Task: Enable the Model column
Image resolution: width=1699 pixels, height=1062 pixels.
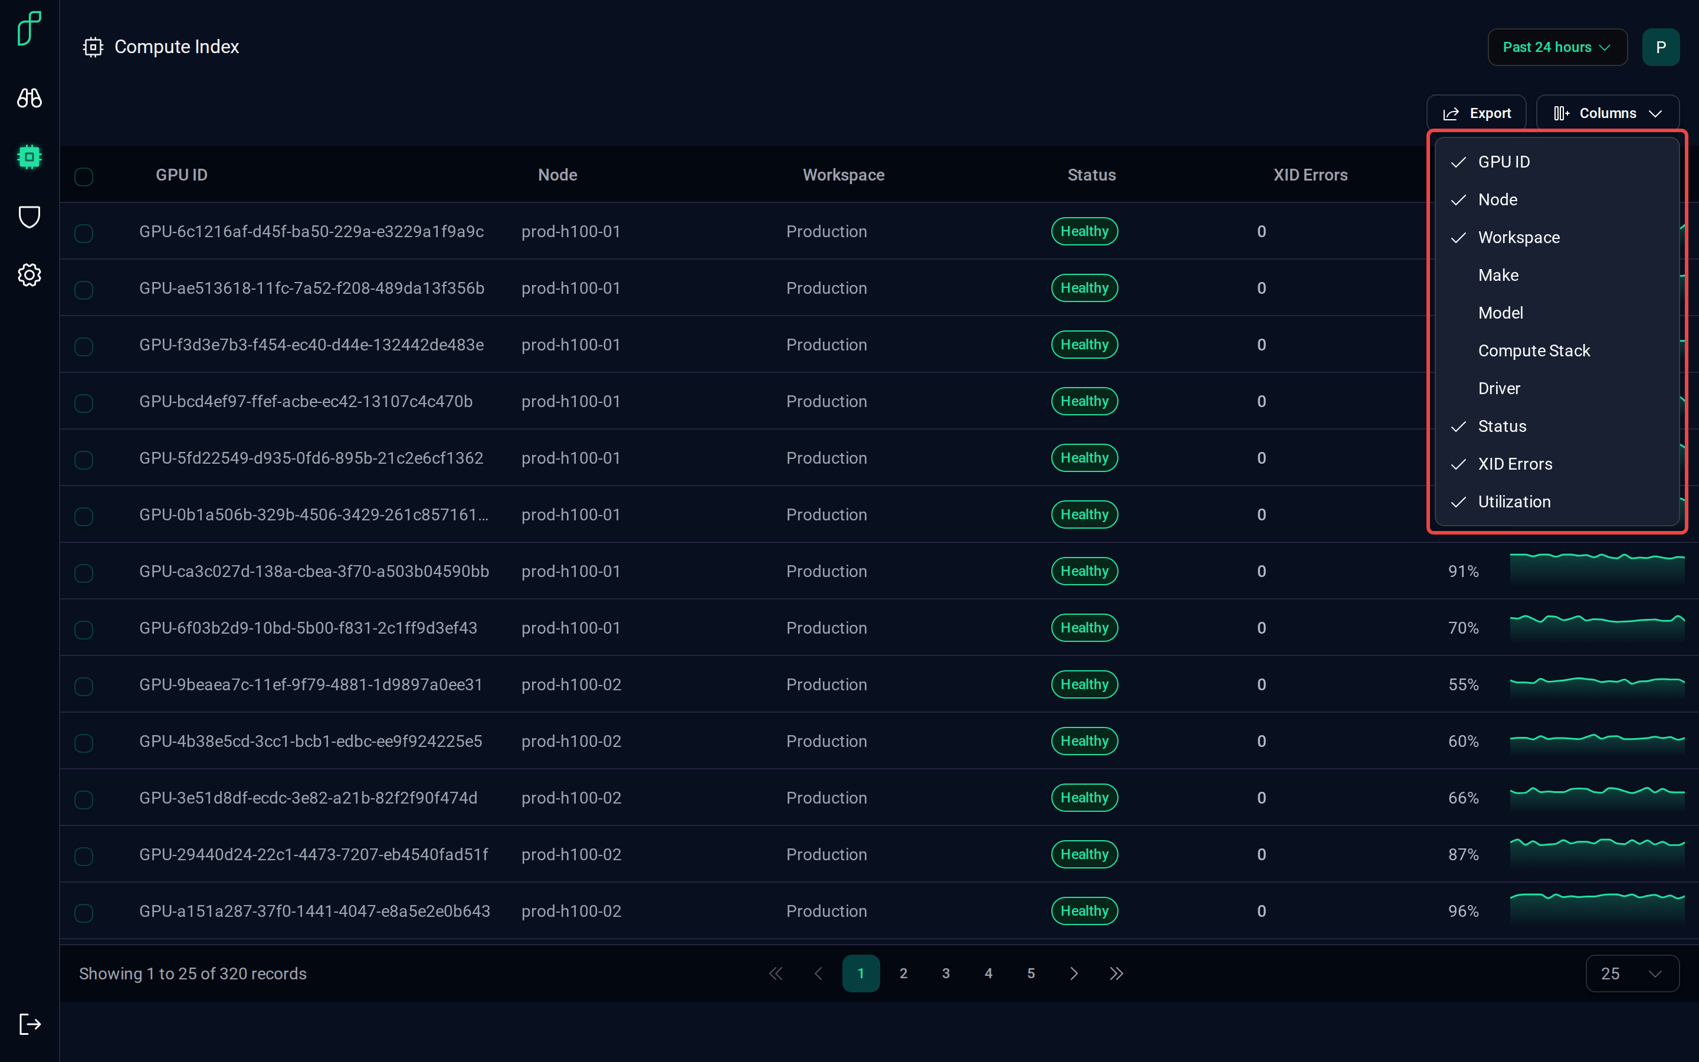Action: pos(1557,313)
